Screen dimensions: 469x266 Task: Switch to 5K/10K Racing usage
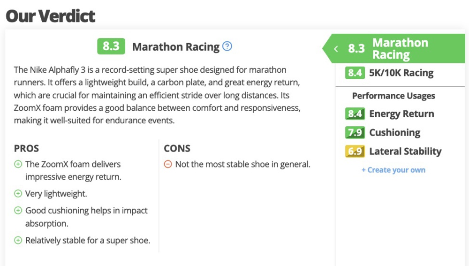(x=401, y=73)
